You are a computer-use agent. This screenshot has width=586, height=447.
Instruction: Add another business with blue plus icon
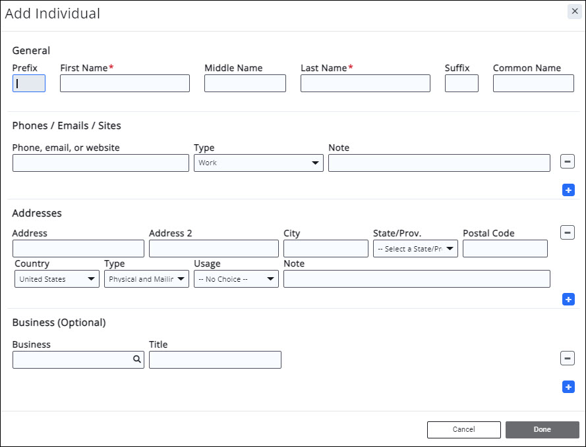[568, 387]
